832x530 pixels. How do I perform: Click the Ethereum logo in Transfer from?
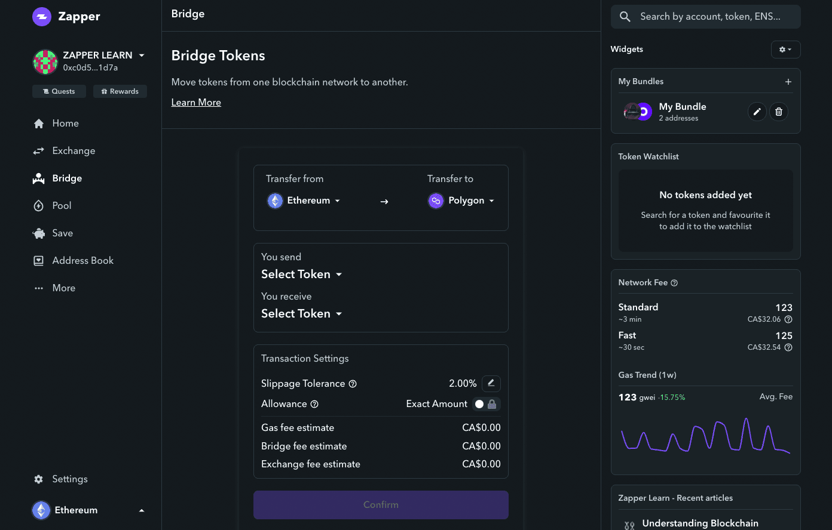[275, 201]
